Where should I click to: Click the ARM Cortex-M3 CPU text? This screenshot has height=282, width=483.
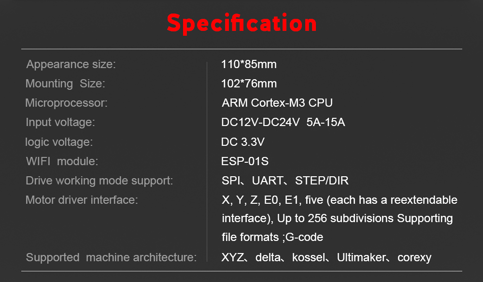click(x=277, y=103)
